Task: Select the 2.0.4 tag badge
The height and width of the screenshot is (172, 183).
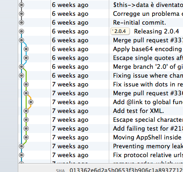Action: pos(120,31)
